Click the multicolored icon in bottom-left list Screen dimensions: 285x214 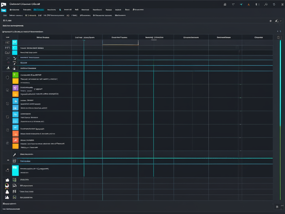pos(7,186)
